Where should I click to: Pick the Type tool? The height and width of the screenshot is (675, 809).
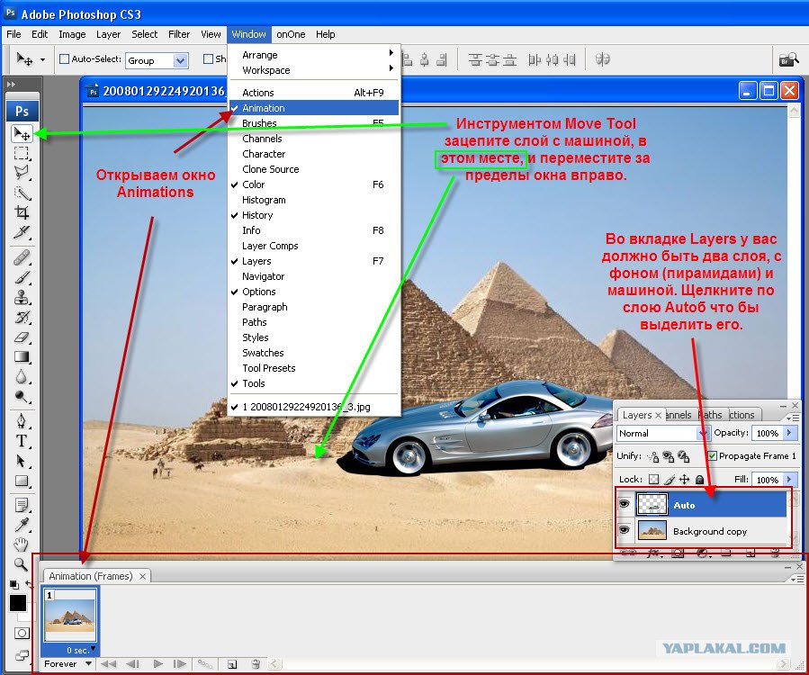[x=22, y=441]
